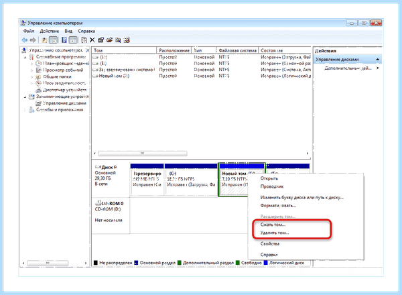Viewport: 402px width, 295px height.
Task: Choose Свойства in the context menu
Action: point(270,244)
